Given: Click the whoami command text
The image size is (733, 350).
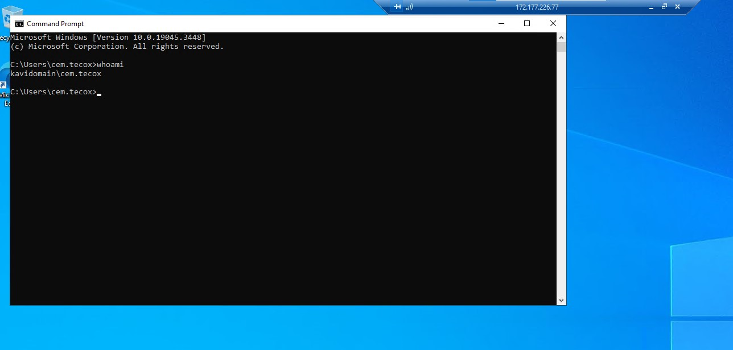Looking at the screenshot, I should [x=112, y=64].
